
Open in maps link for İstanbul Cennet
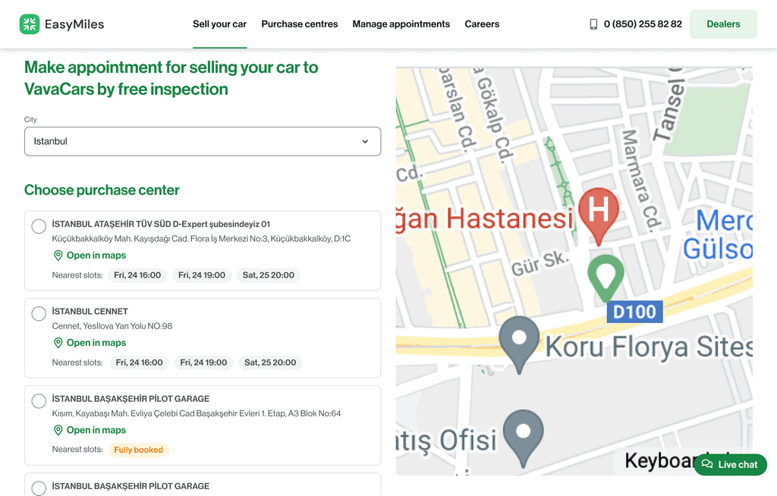coord(90,343)
